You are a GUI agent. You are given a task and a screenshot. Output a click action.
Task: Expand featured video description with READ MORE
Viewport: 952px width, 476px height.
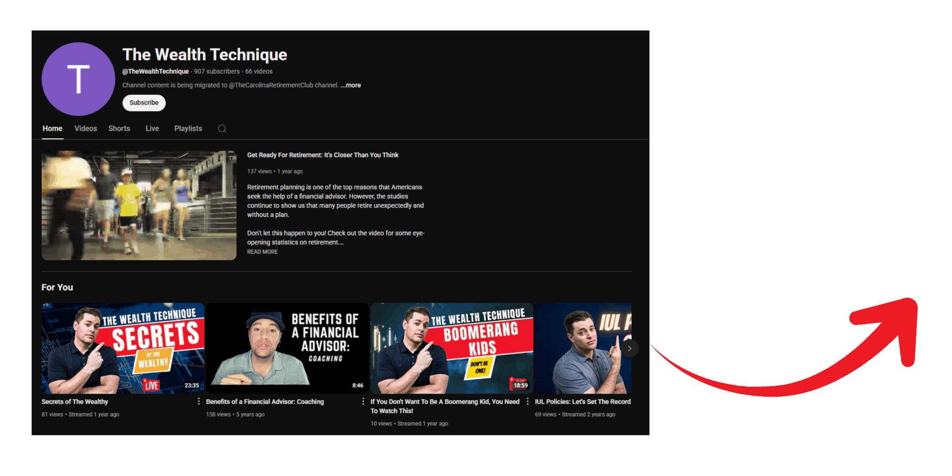(x=262, y=251)
